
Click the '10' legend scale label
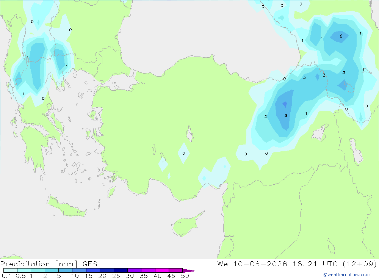pyautogui.click(x=75, y=276)
